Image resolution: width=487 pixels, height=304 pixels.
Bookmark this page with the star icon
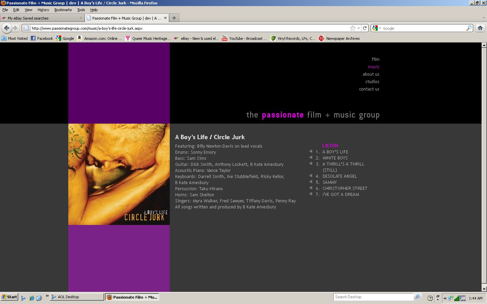tap(352, 28)
